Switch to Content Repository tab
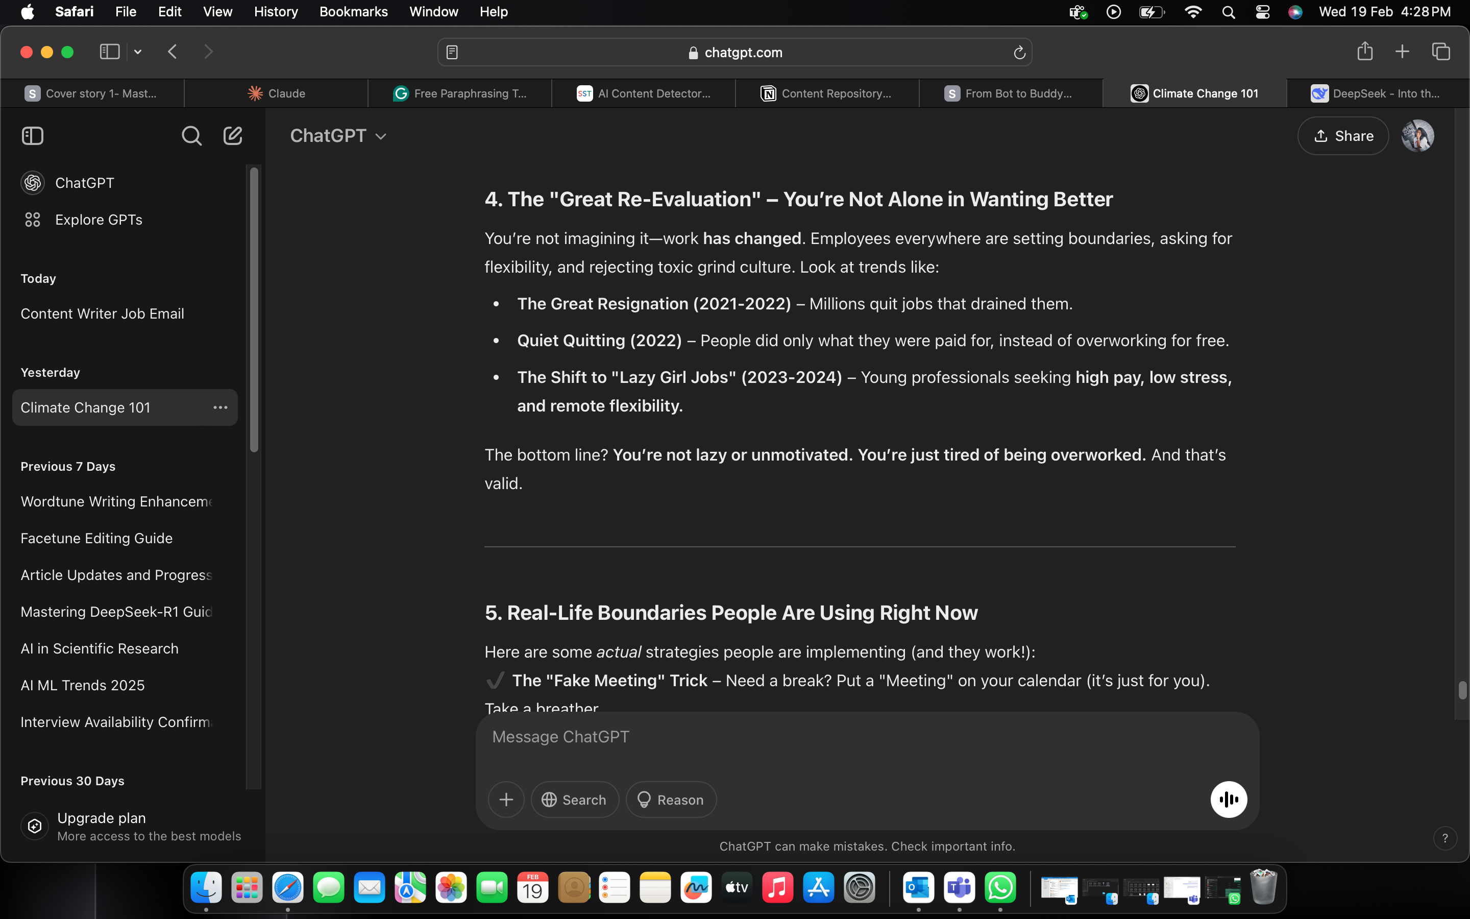 click(x=827, y=93)
